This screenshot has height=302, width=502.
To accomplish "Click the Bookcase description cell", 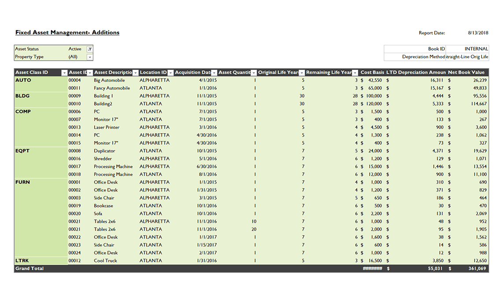I will click(x=103, y=206).
